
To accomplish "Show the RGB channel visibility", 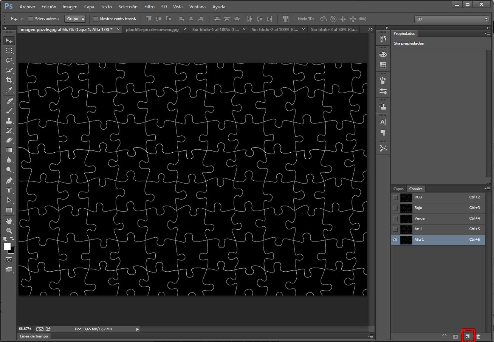I will (395, 197).
